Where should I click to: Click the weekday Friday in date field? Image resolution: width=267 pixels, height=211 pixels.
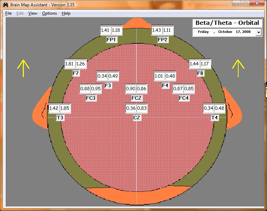pyautogui.click(x=203, y=32)
